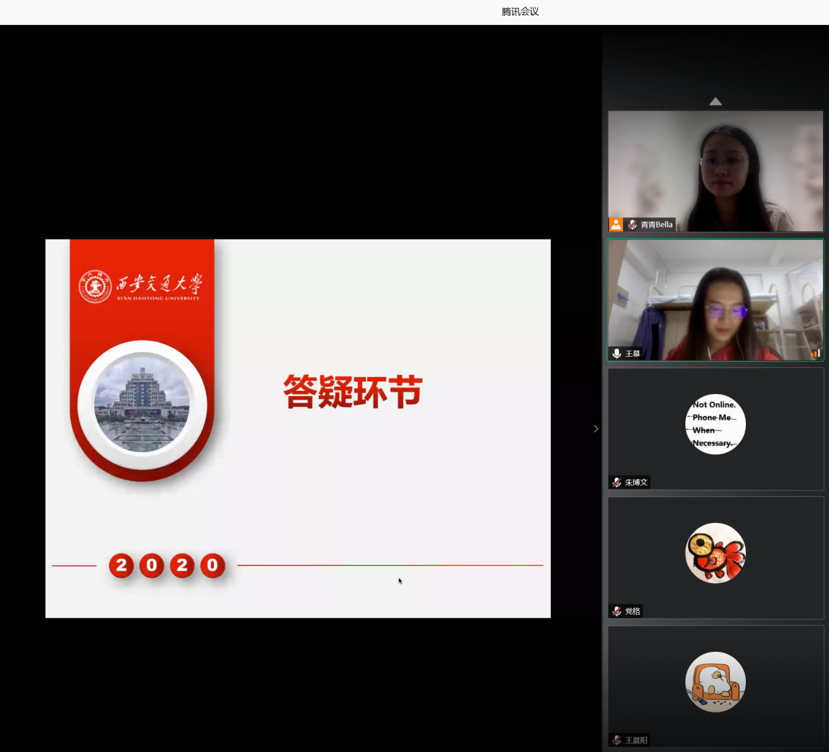Click 王晨阳's muted microphone icon
Screen dimensions: 829x752
coord(616,740)
